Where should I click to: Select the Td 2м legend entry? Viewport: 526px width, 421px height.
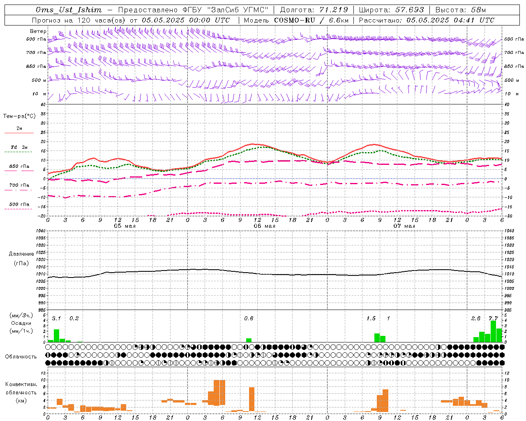click(x=19, y=147)
